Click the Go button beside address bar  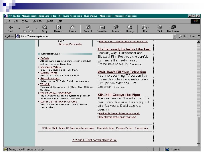(x=183, y=36)
